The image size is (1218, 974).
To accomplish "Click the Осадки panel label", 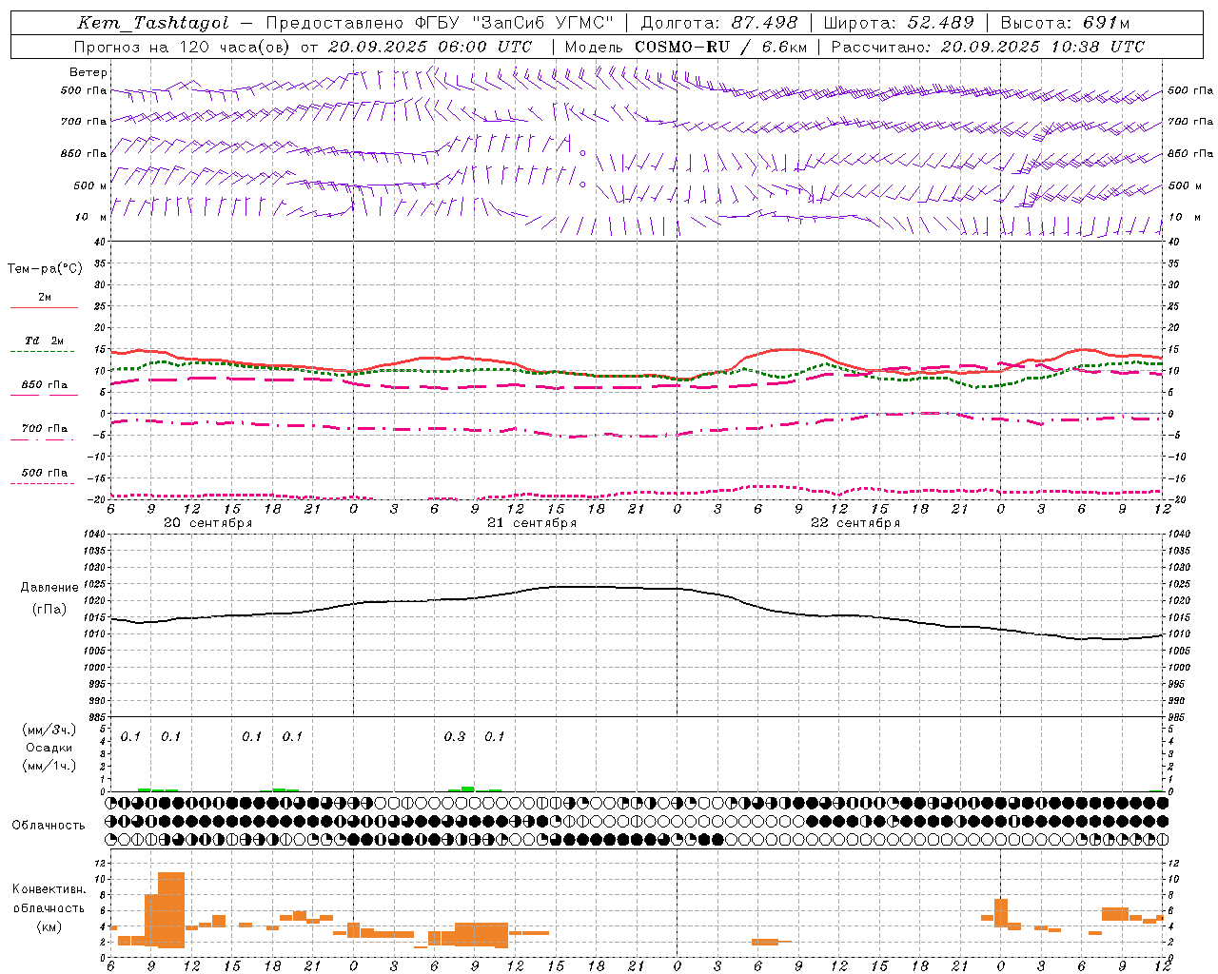I will click(49, 748).
